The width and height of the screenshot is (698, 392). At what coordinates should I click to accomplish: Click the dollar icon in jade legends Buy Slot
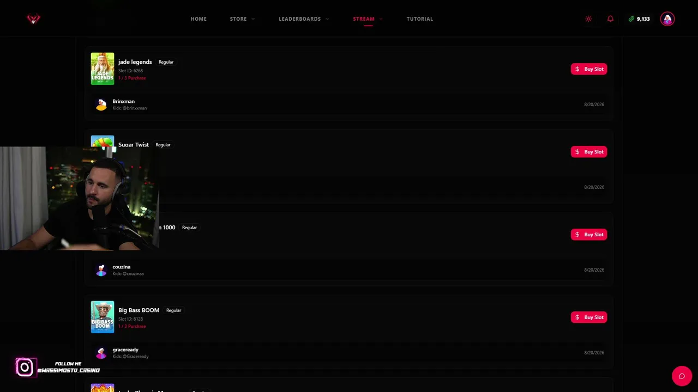coord(577,69)
